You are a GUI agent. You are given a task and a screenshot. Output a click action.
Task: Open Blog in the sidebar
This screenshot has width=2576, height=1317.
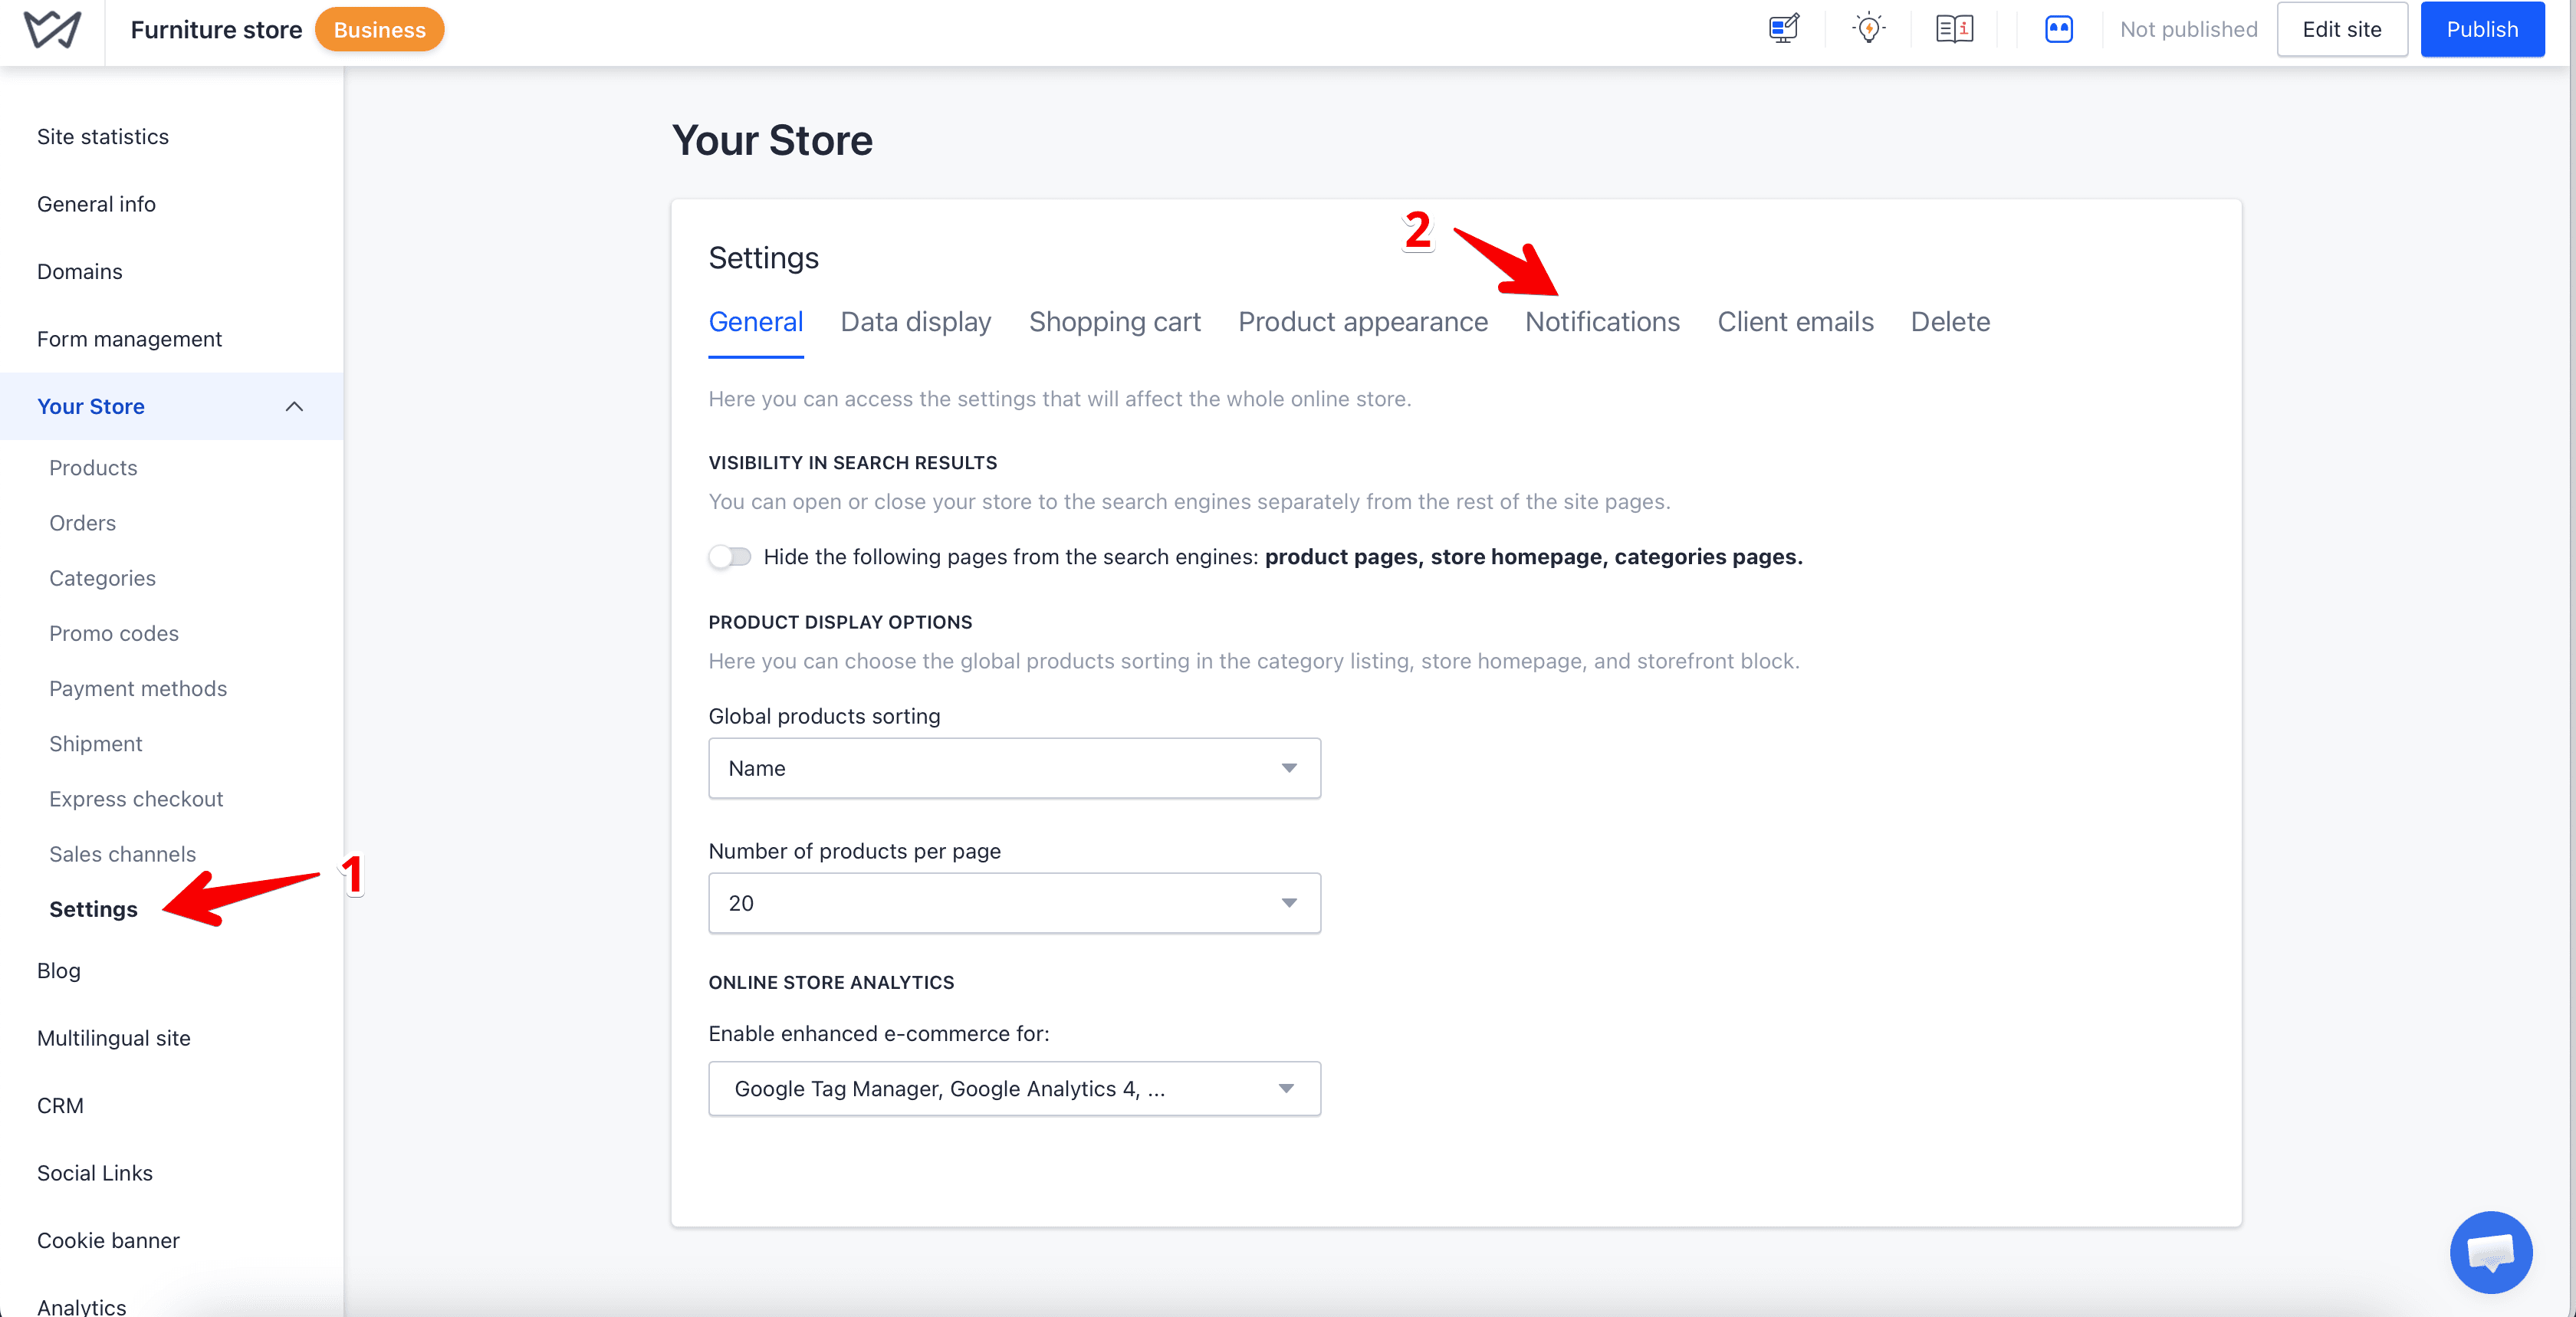click(x=59, y=971)
